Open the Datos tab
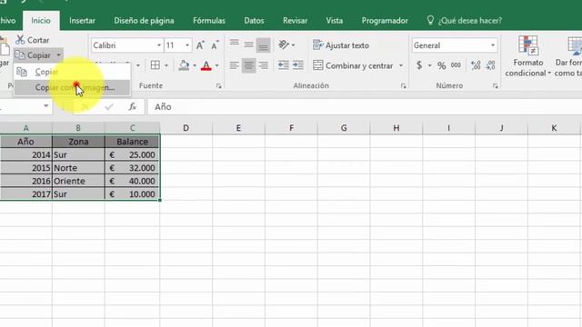Image resolution: width=582 pixels, height=327 pixels. point(254,20)
